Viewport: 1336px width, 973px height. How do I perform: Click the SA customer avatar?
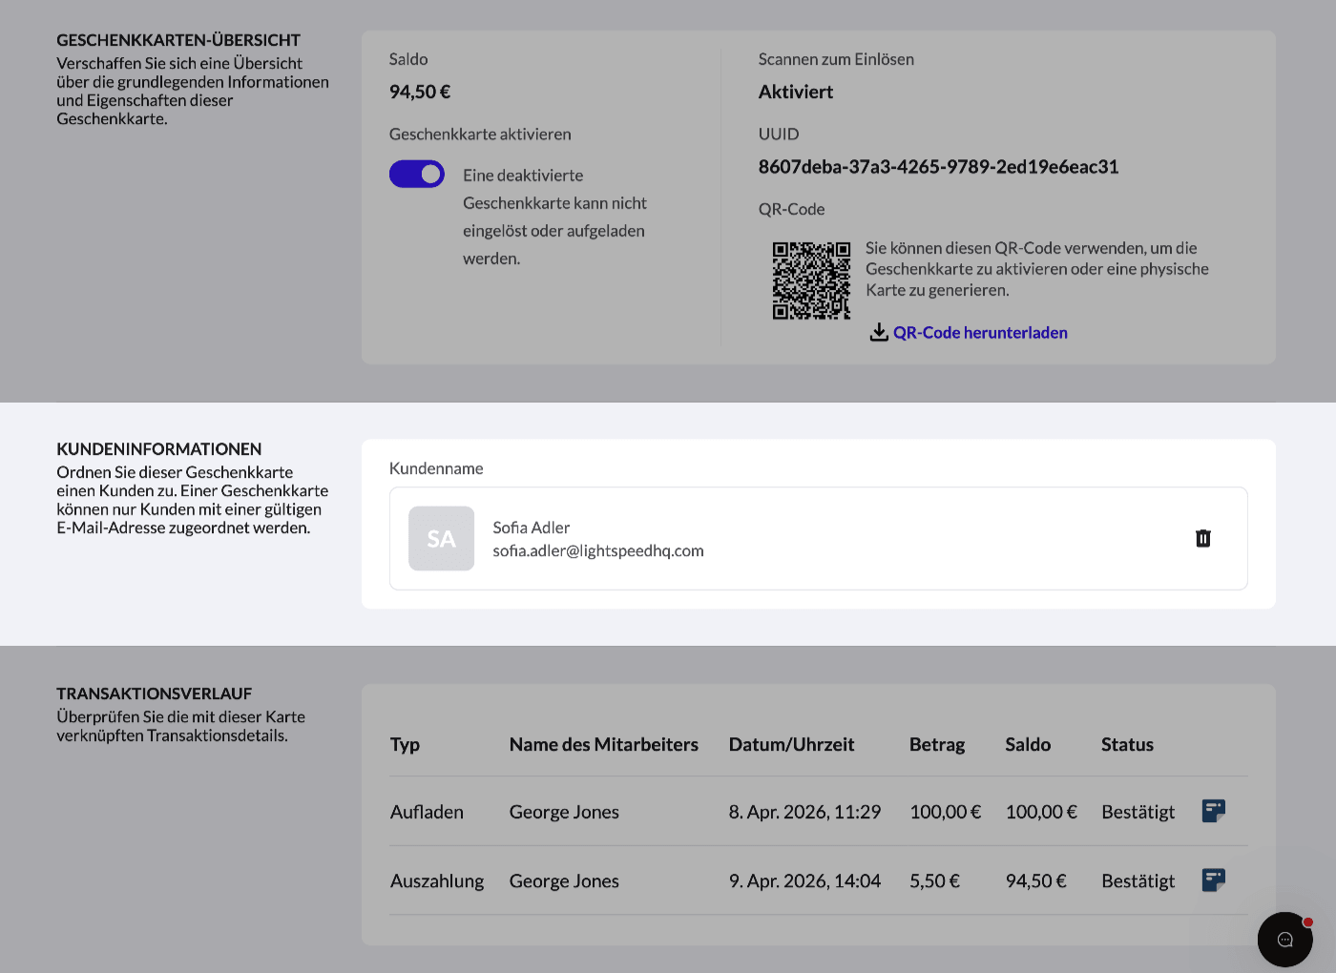[x=442, y=539]
